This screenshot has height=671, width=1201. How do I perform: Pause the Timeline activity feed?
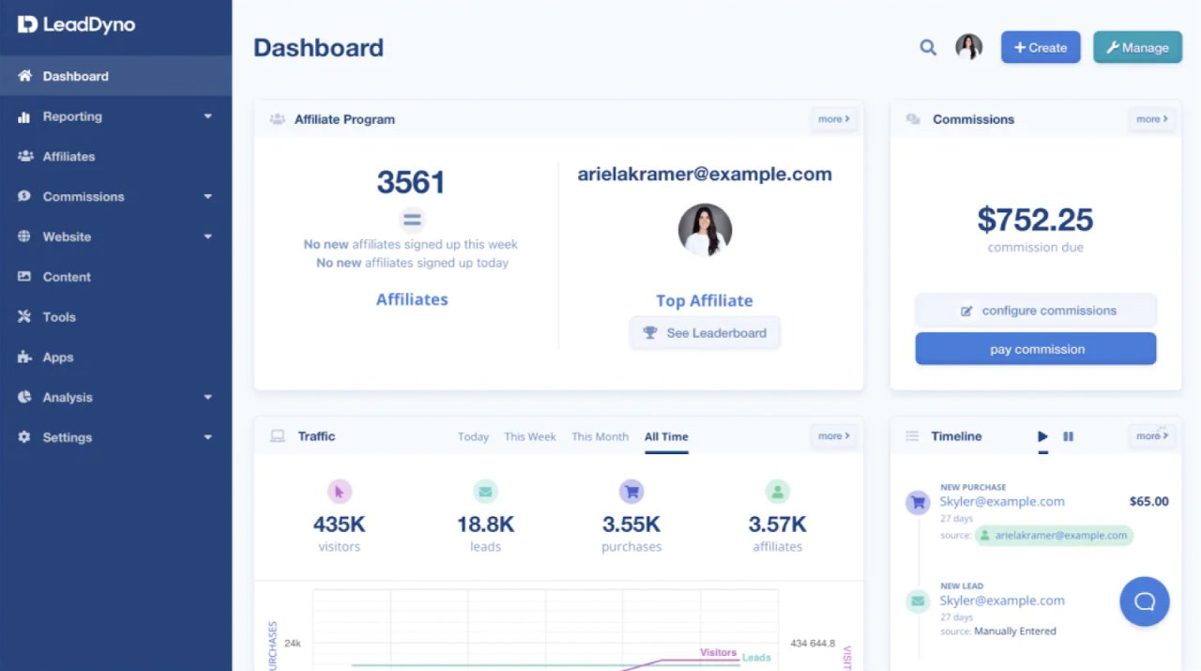point(1069,435)
